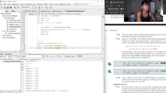Click the search magnifier in the PDF toolbar
166x93 pixels.
click(121, 13)
